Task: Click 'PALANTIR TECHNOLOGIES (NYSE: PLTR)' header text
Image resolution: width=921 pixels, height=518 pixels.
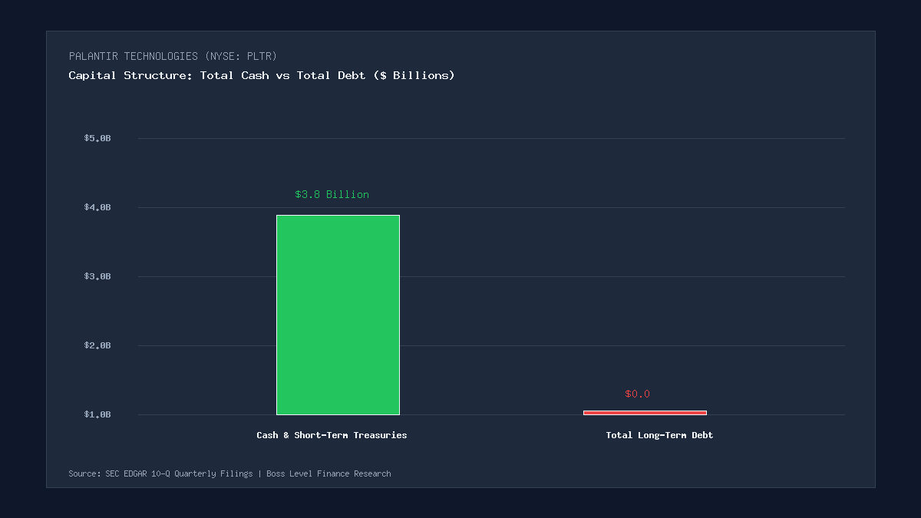Action: [173, 56]
